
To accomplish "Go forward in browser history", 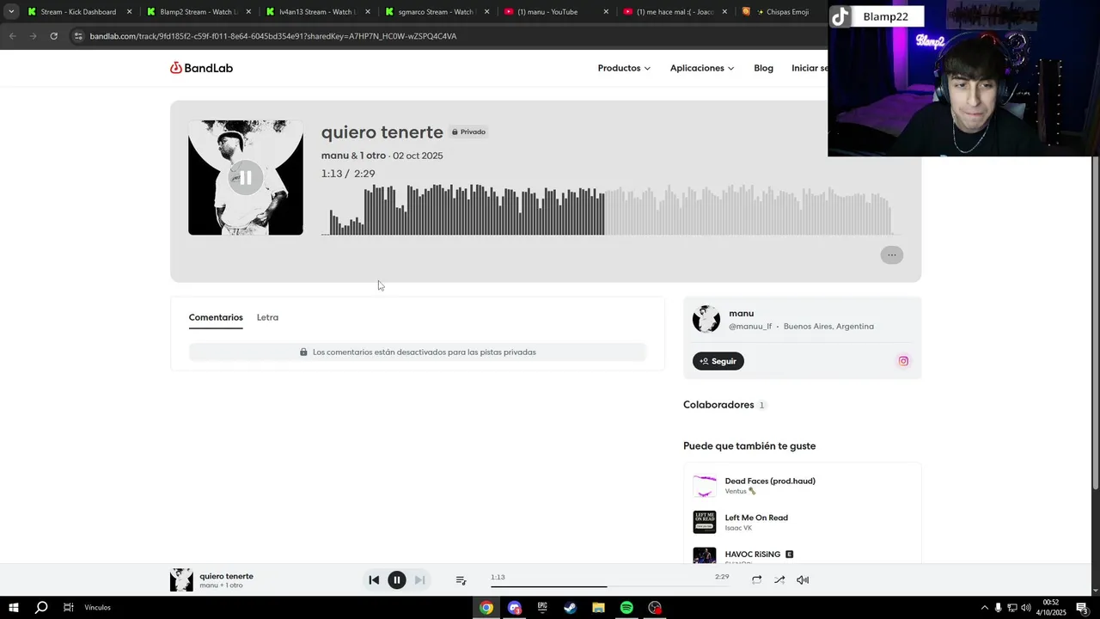I will (x=33, y=36).
